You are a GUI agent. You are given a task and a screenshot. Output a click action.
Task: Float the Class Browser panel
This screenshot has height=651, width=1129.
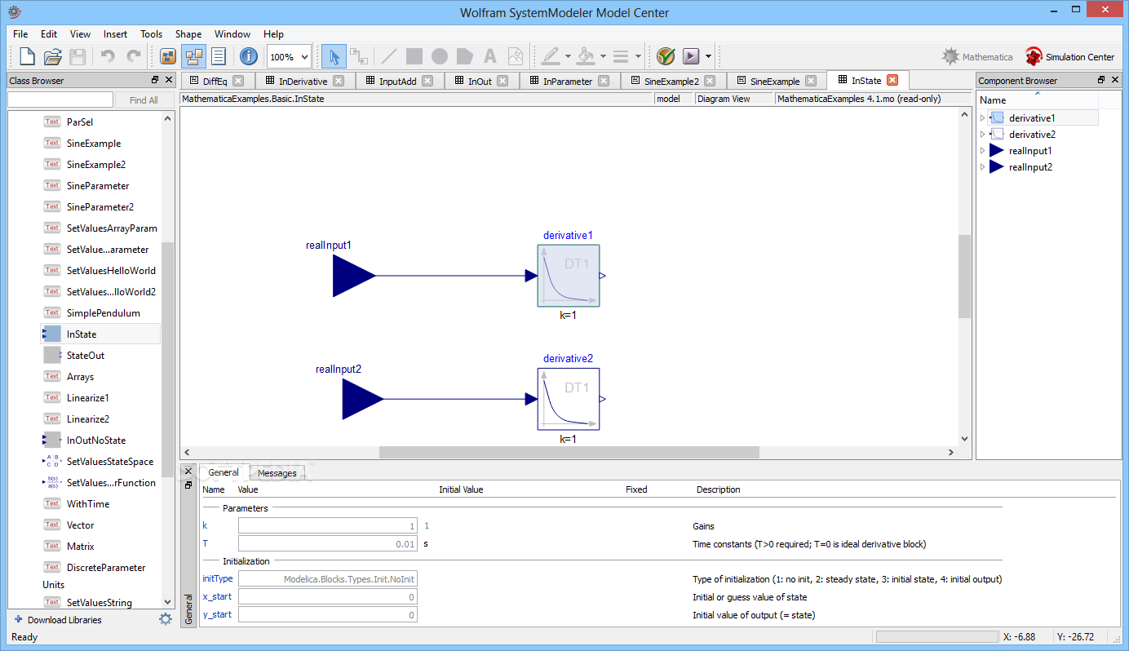pyautogui.click(x=155, y=80)
